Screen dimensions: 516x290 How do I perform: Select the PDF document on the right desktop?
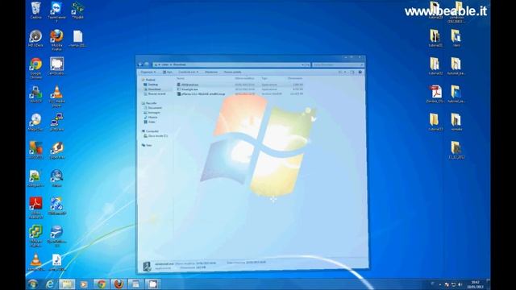tap(435, 94)
